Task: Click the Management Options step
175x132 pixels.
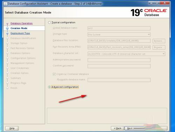Action: coord(22,63)
